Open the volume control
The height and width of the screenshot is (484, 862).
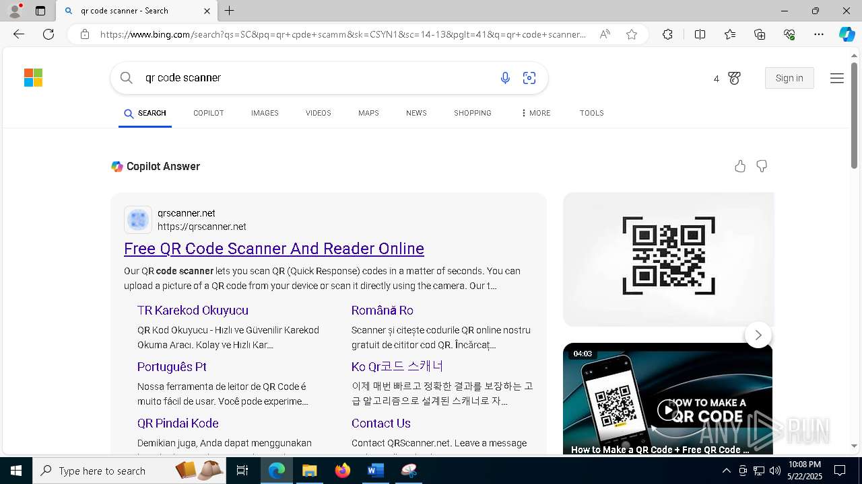tap(775, 471)
